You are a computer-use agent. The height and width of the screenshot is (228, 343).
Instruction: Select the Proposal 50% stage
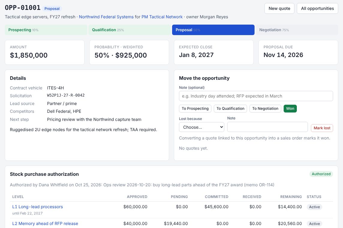point(213,30)
